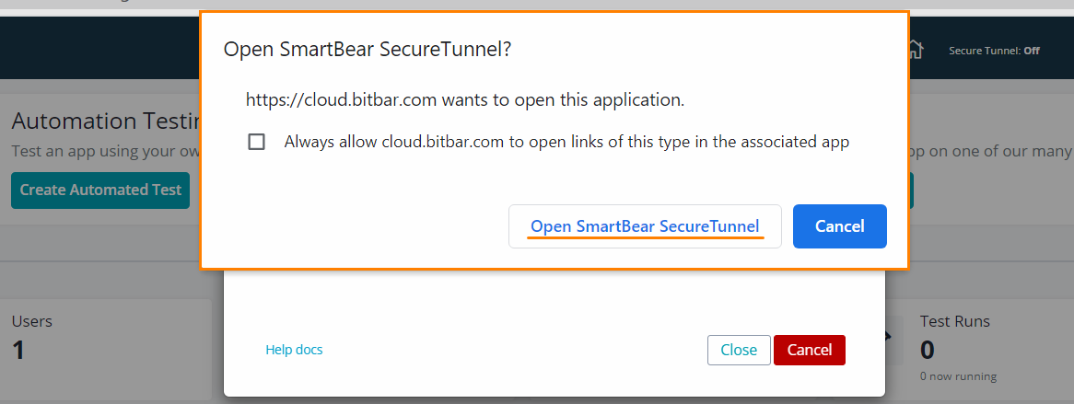1074x404 pixels.
Task: Click the white Close button
Action: pos(739,350)
